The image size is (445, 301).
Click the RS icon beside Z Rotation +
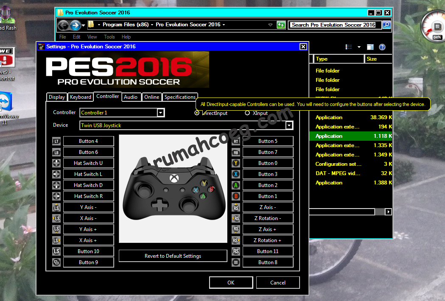[236, 240]
